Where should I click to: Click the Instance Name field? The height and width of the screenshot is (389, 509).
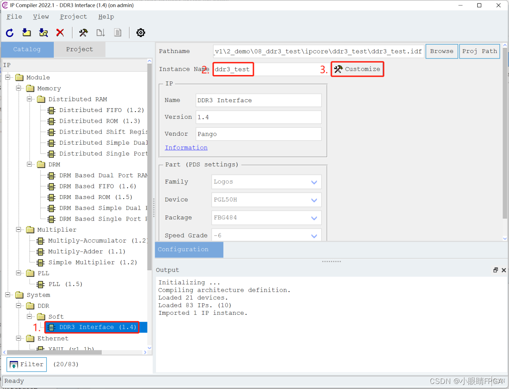click(x=271, y=69)
